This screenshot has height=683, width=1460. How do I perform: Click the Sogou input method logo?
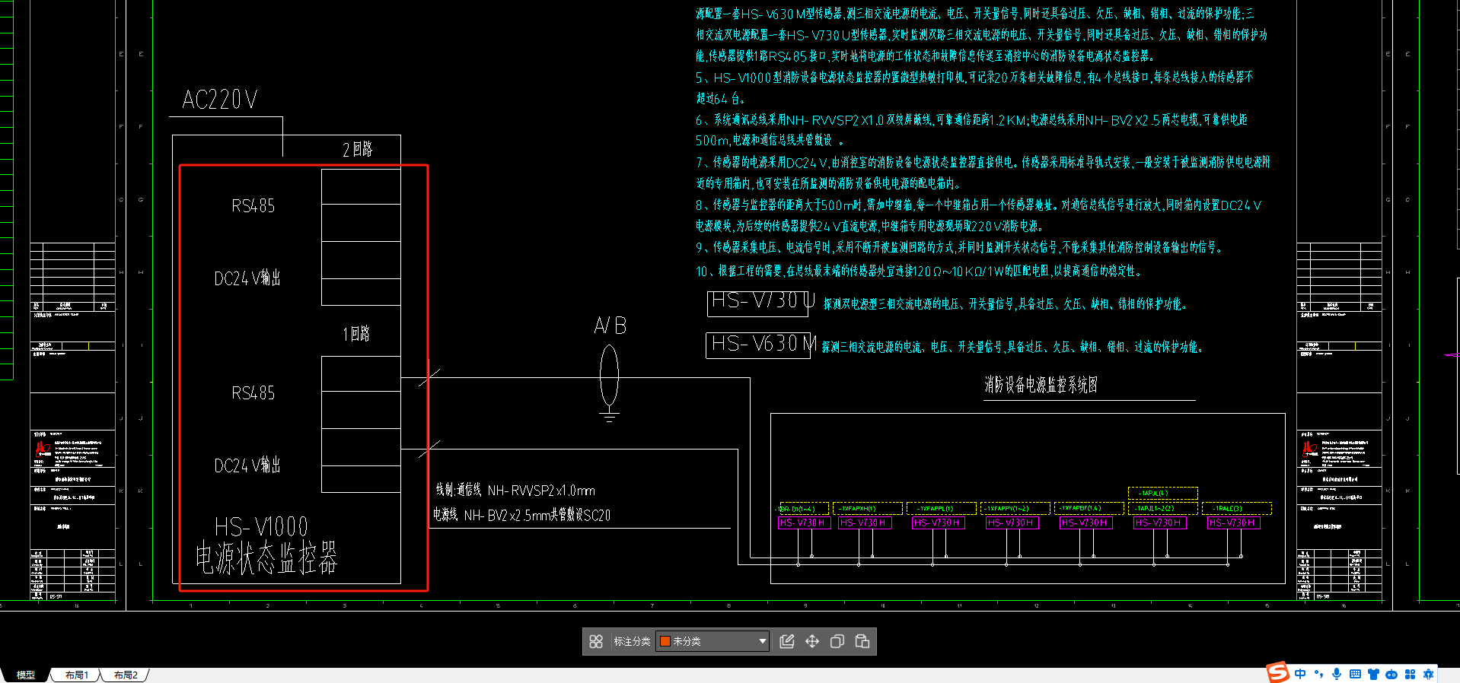[x=1277, y=672]
